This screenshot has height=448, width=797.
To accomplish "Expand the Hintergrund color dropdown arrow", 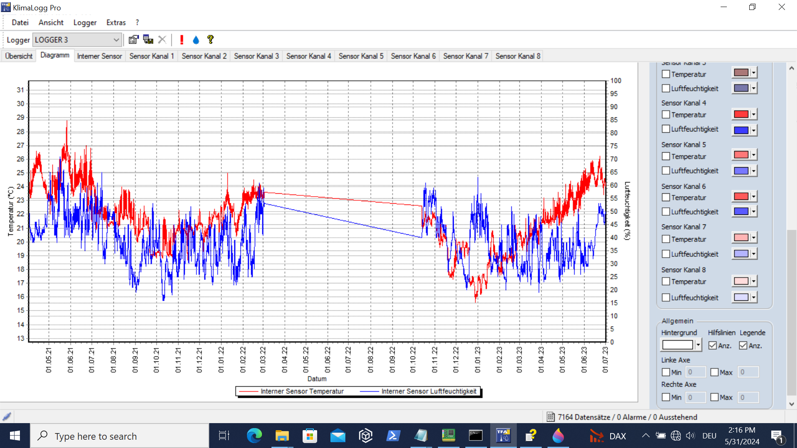I will (698, 345).
